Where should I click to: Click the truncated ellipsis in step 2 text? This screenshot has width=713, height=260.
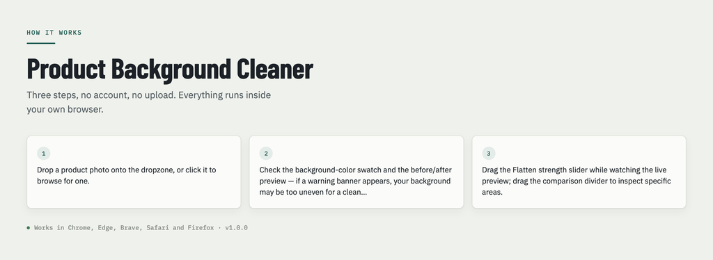pos(363,193)
